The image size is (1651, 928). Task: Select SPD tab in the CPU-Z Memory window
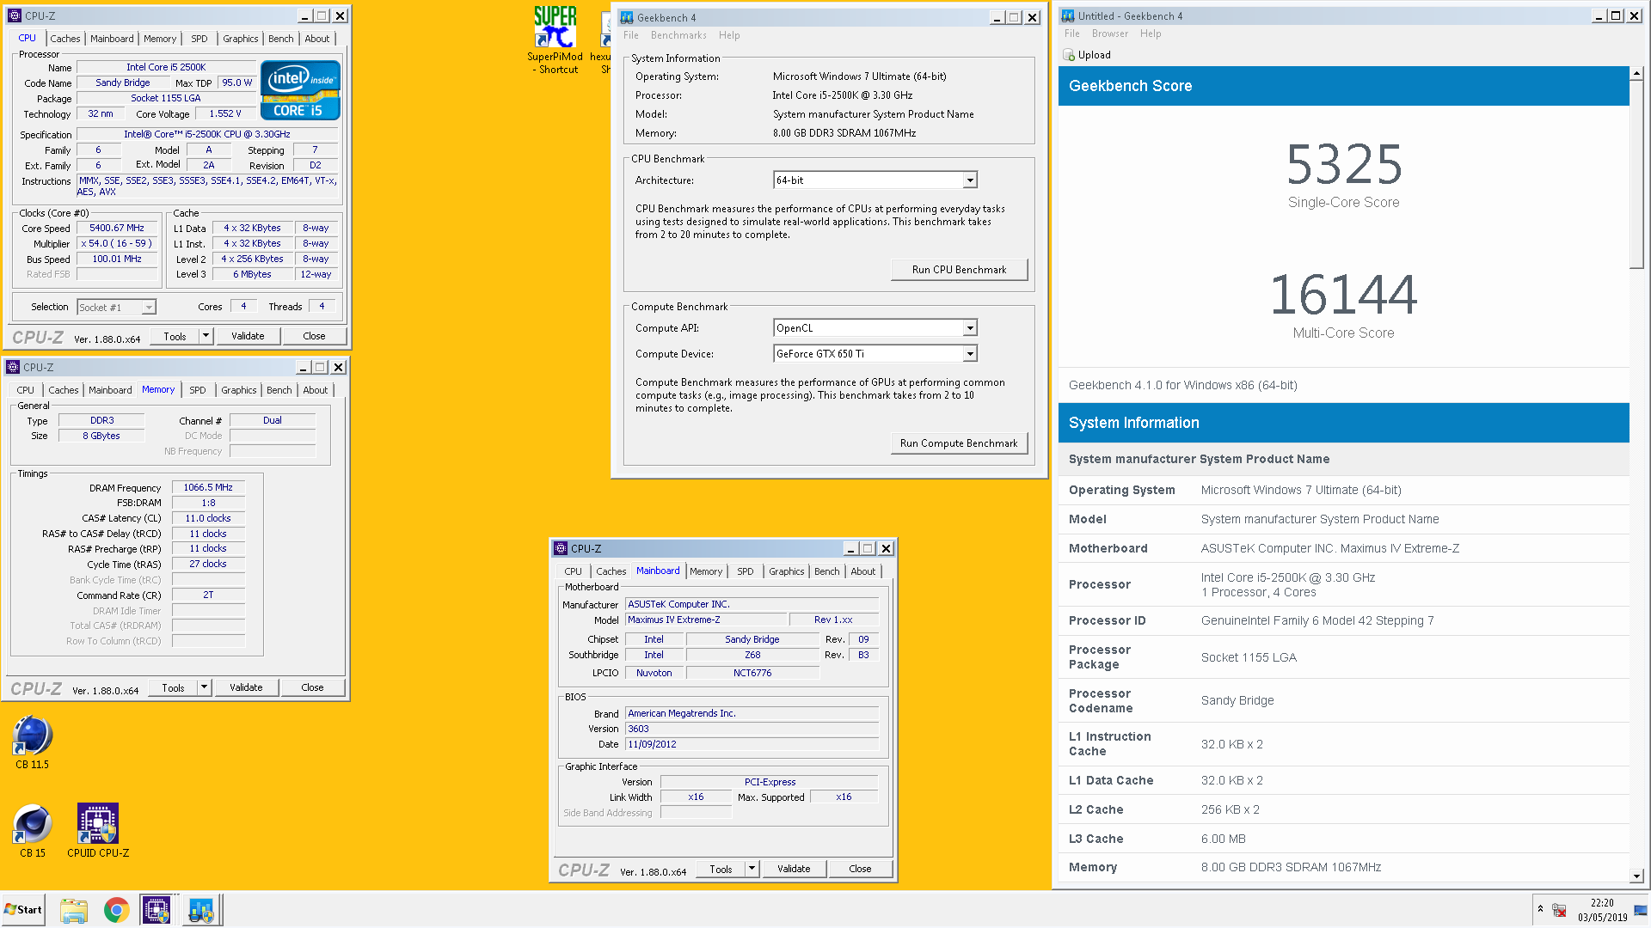coord(198,390)
